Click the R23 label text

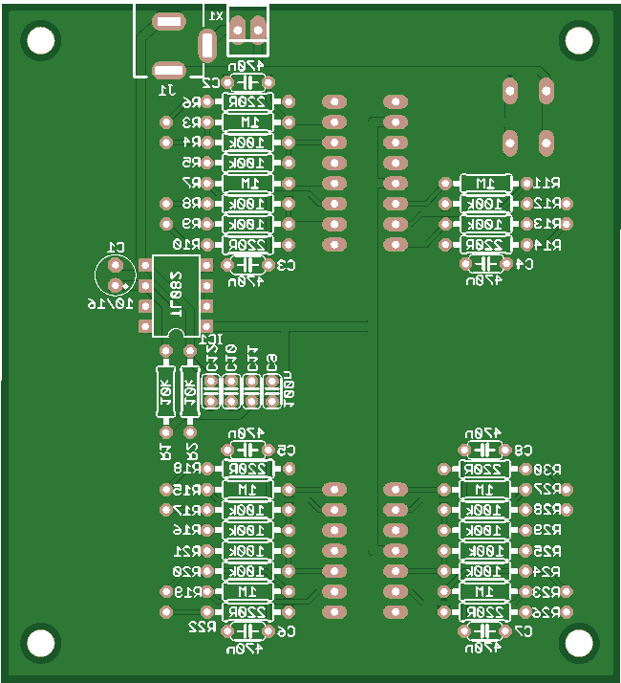pyautogui.click(x=547, y=592)
